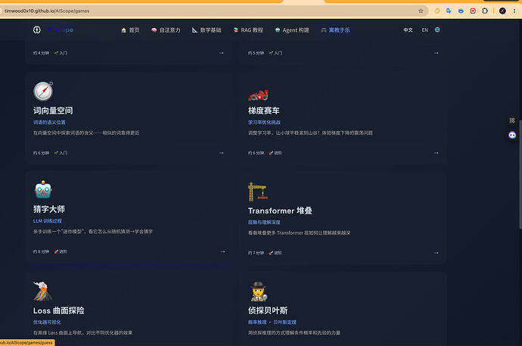This screenshot has height=346, width=522.
Task: Click the 层数与理解深度 subtitle
Action: (264, 222)
